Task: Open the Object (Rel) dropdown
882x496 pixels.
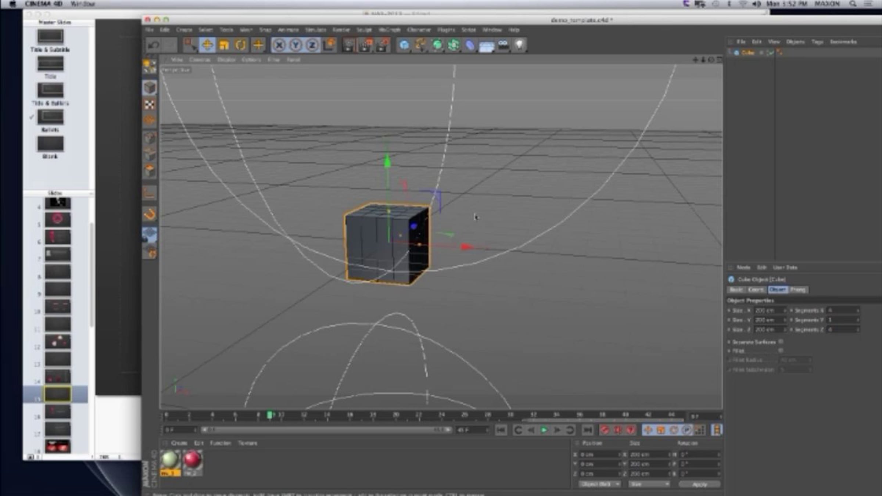Action: point(600,485)
